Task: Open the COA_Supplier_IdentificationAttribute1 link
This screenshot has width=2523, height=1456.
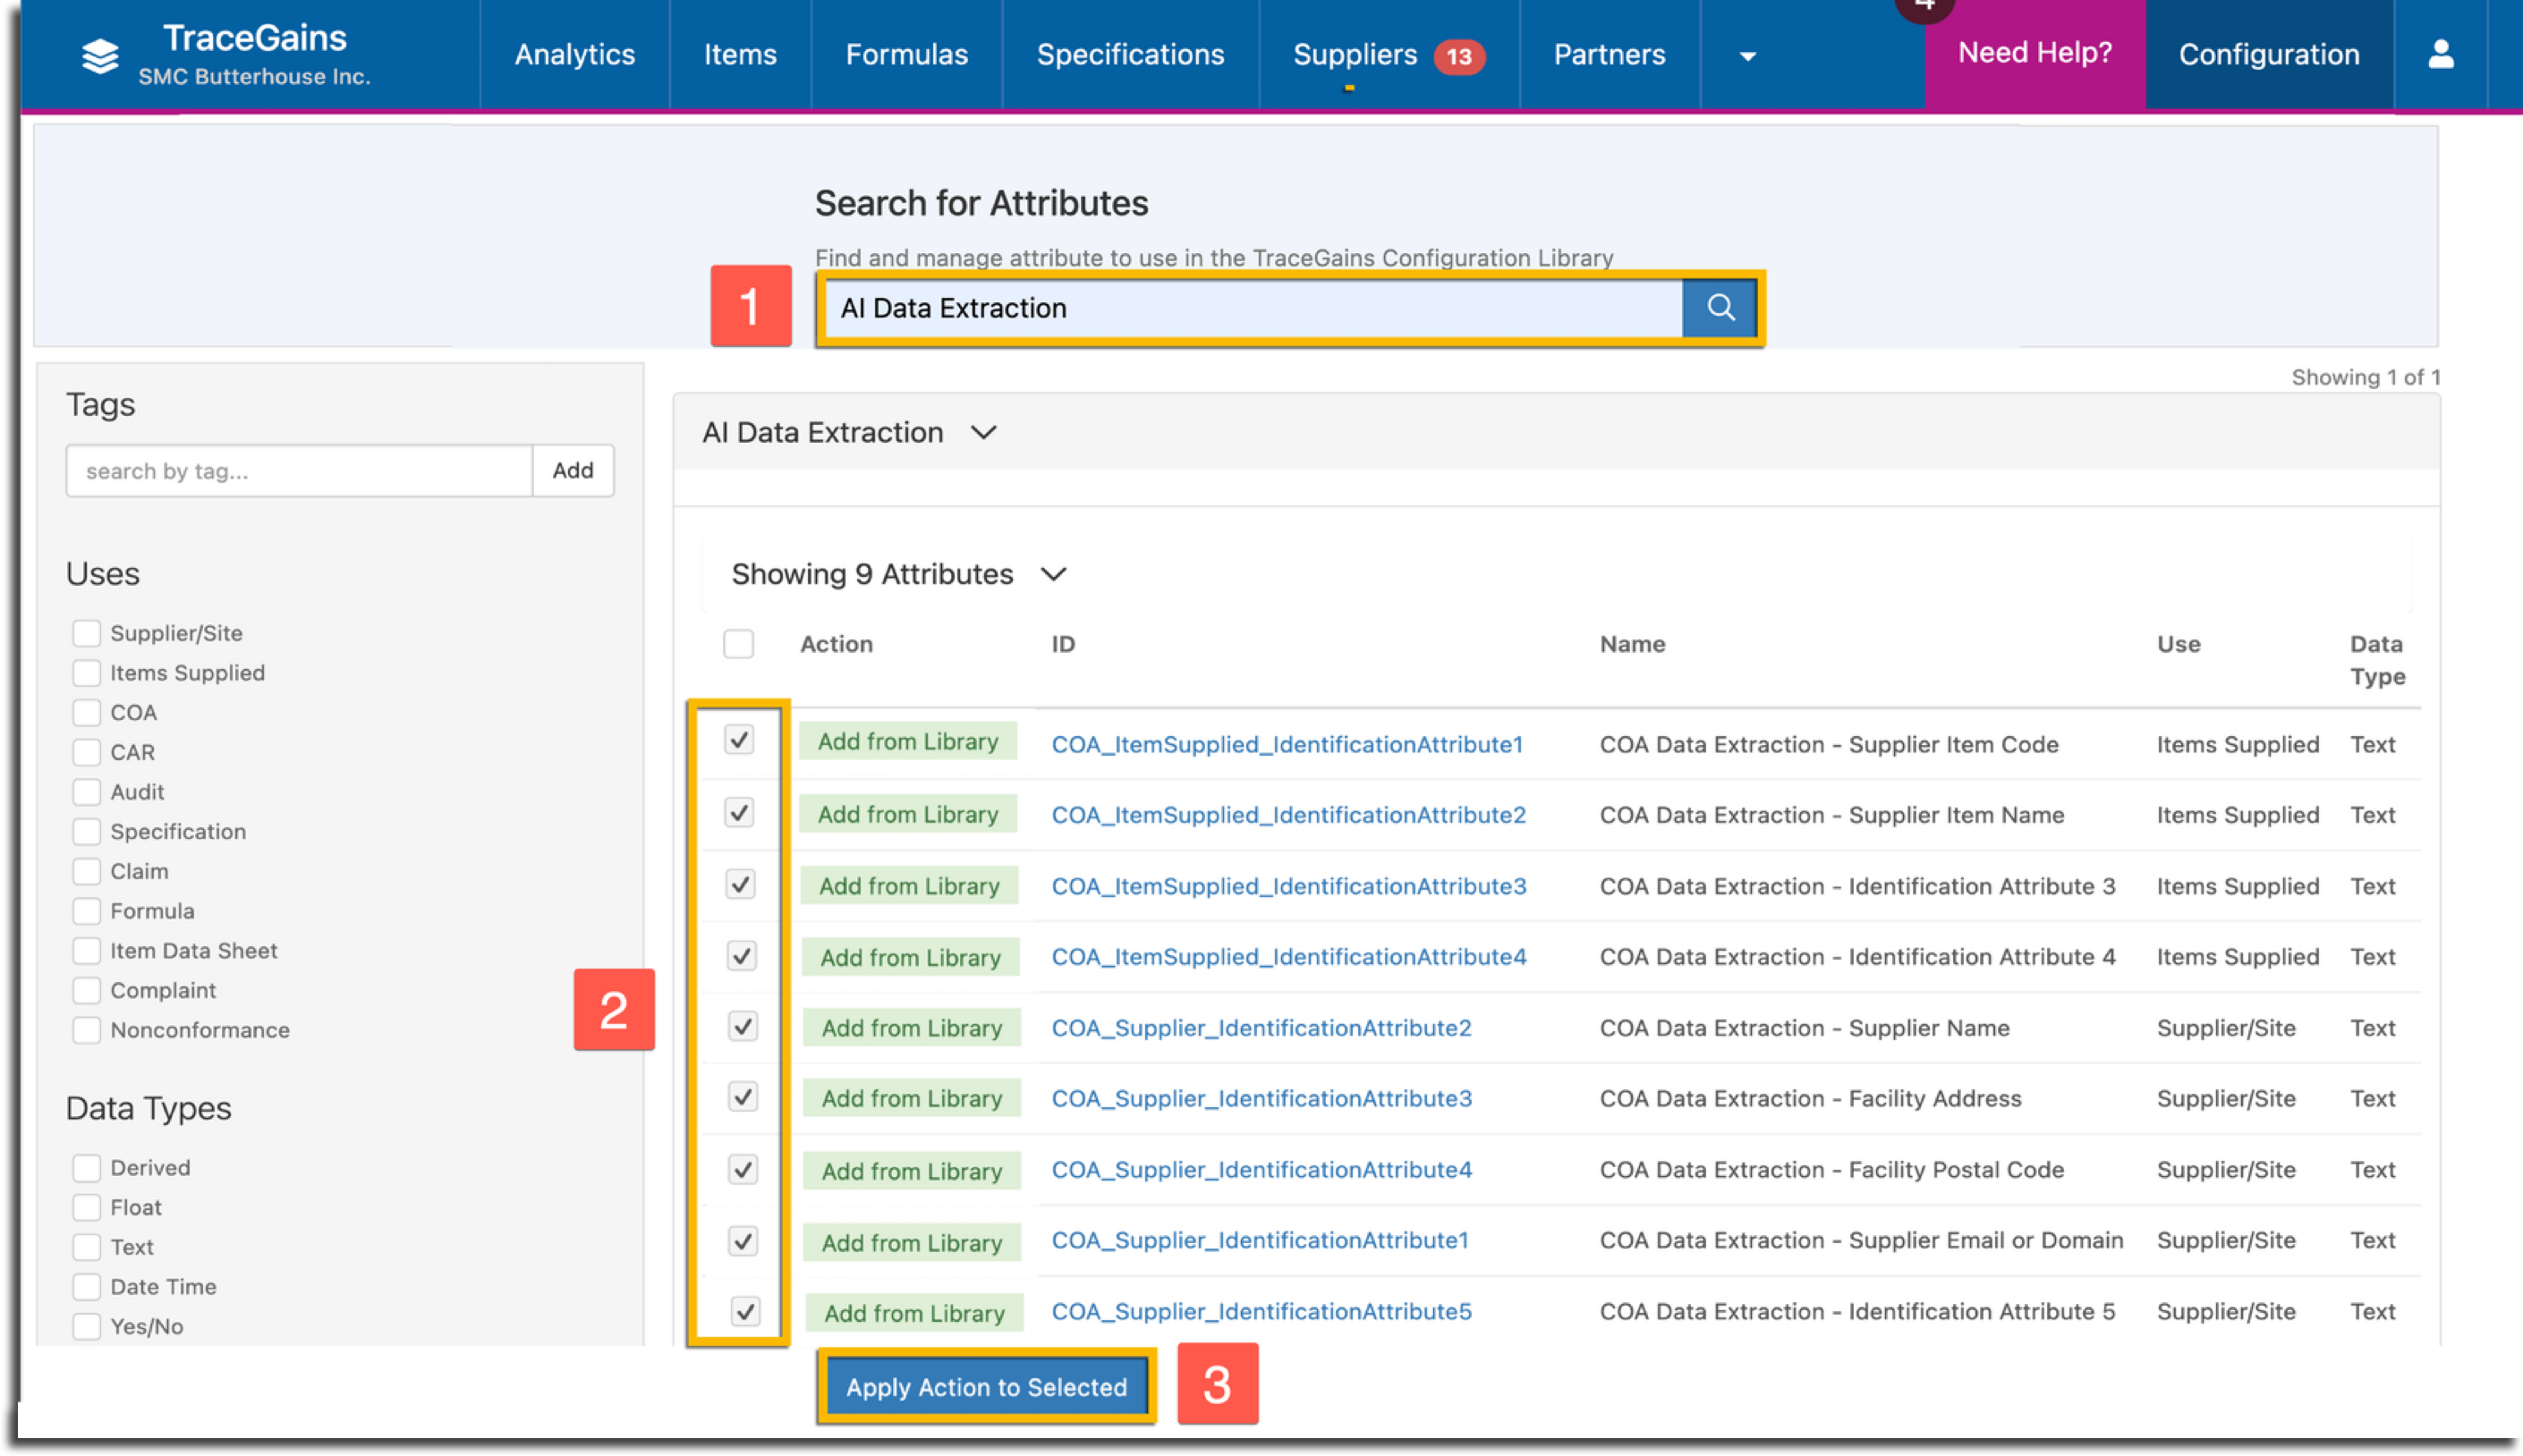Action: click(x=1260, y=1240)
